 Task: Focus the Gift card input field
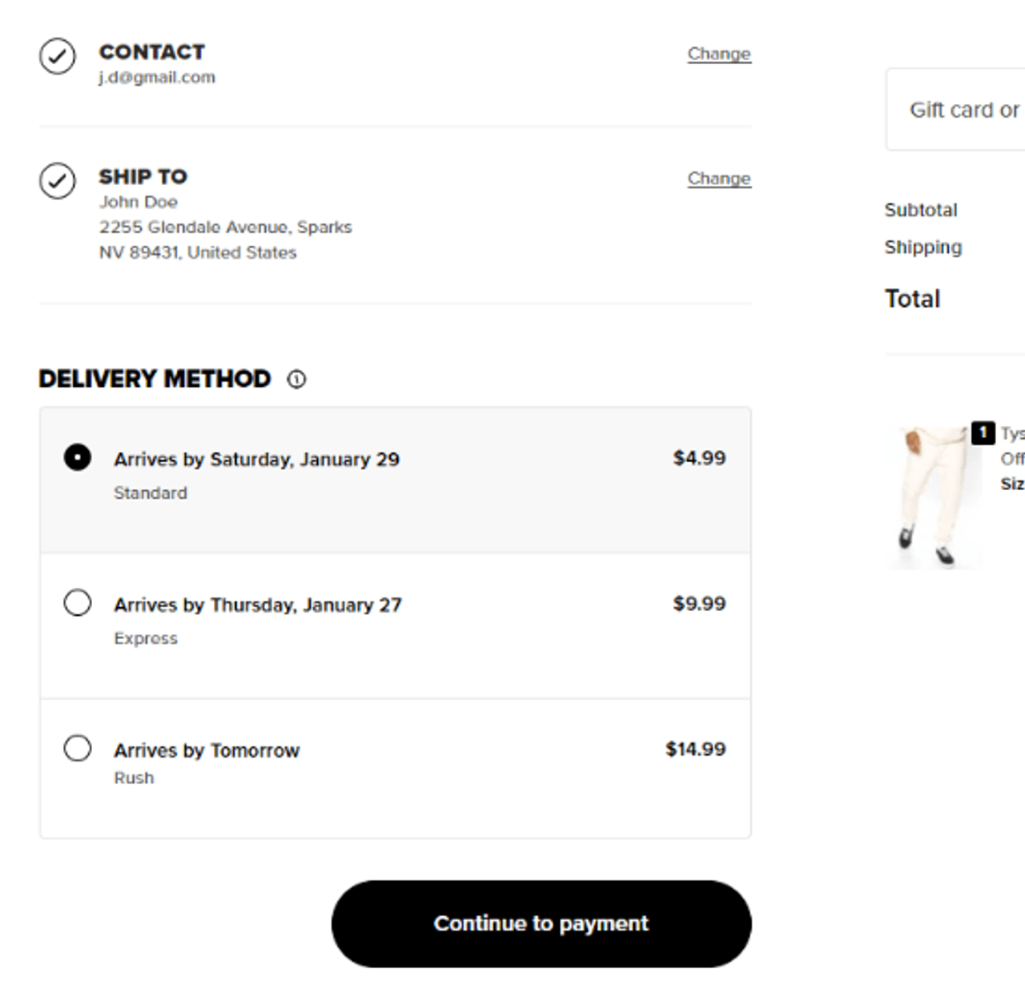[x=961, y=110]
